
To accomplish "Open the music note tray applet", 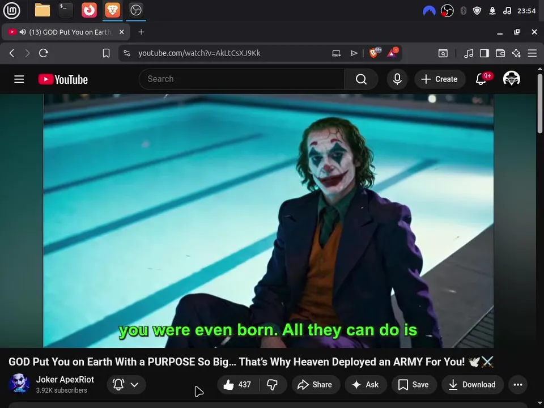I will pyautogui.click(x=507, y=11).
